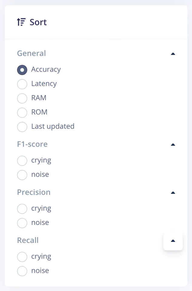
Task: Pick noise under Precision
Action: 22,223
